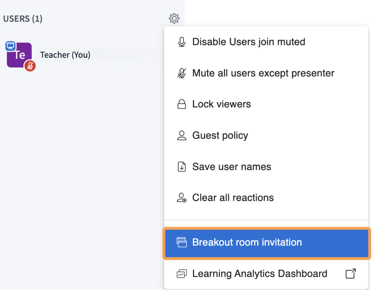Click the users settings gear icon

pyautogui.click(x=174, y=18)
